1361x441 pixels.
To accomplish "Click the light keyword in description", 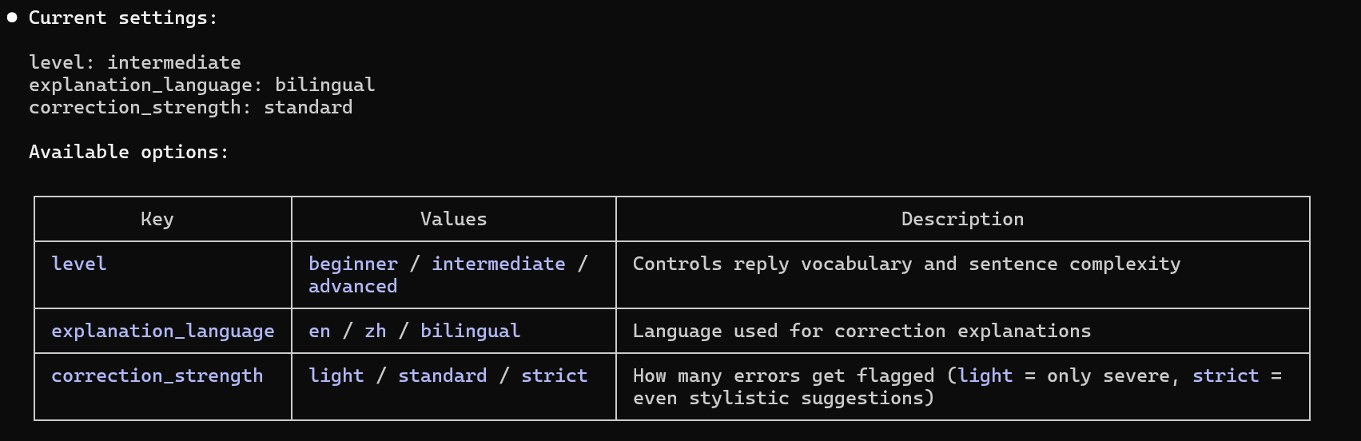I will [x=985, y=375].
